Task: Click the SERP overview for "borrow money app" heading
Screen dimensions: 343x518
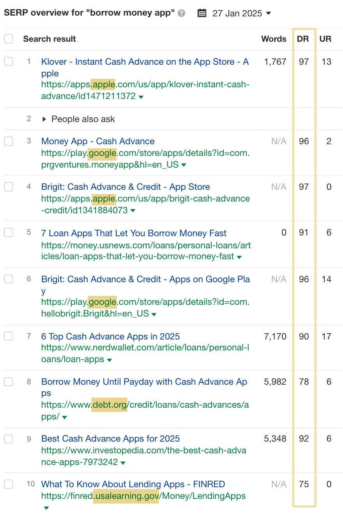Action: tap(90, 13)
